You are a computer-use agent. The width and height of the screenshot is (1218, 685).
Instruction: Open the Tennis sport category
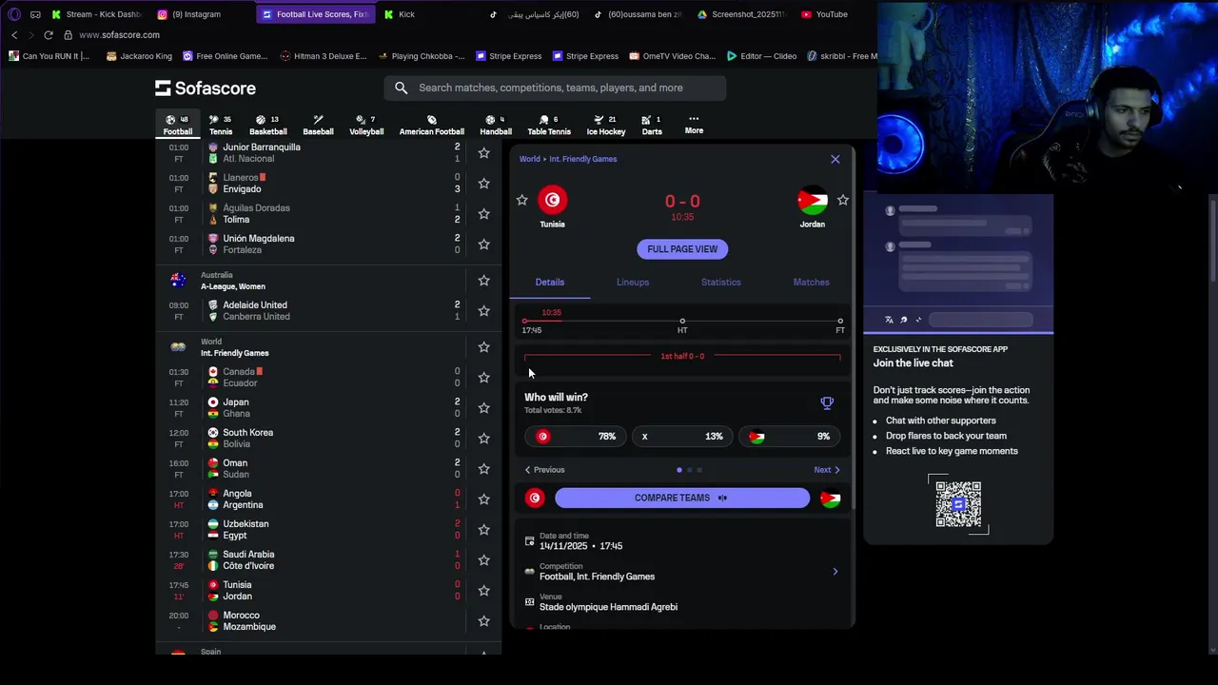pos(220,125)
